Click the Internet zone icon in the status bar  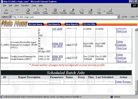click(112, 97)
